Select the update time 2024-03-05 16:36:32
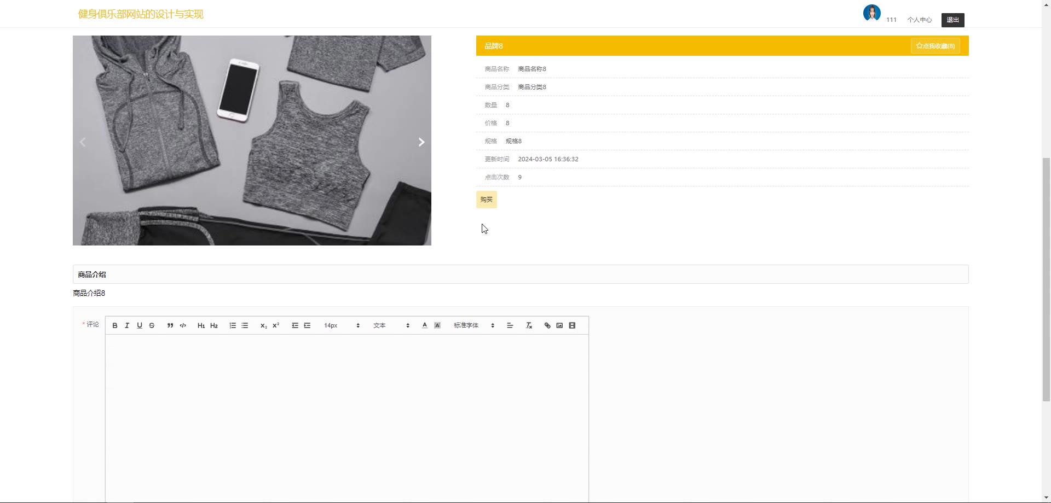Viewport: 1051px width, 503px height. [548, 159]
